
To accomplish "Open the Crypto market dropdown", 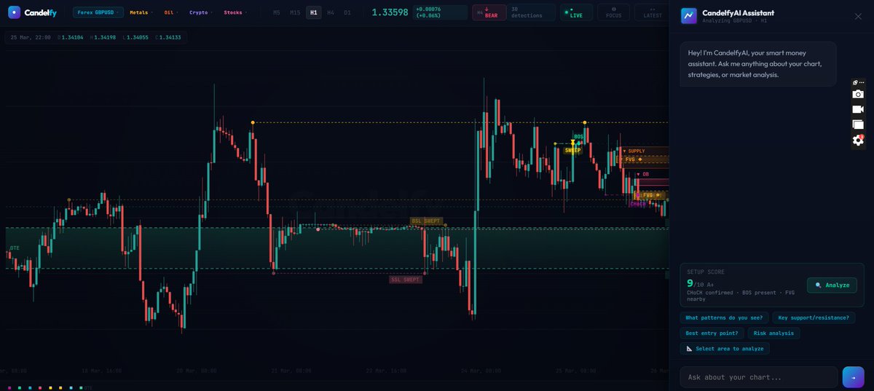I will pos(200,12).
